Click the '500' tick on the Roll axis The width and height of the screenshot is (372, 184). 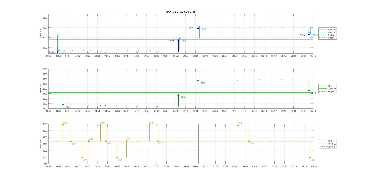45,164
